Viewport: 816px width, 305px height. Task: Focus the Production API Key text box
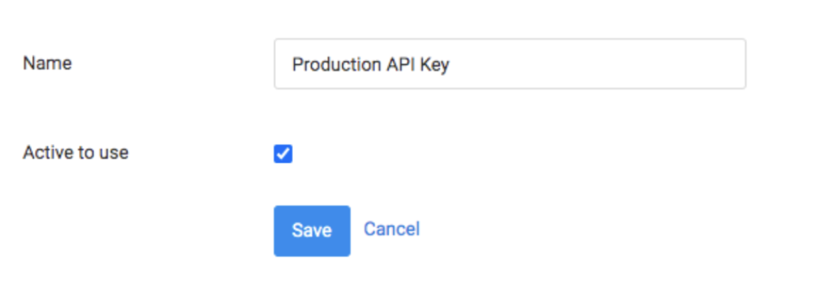pyautogui.click(x=510, y=64)
